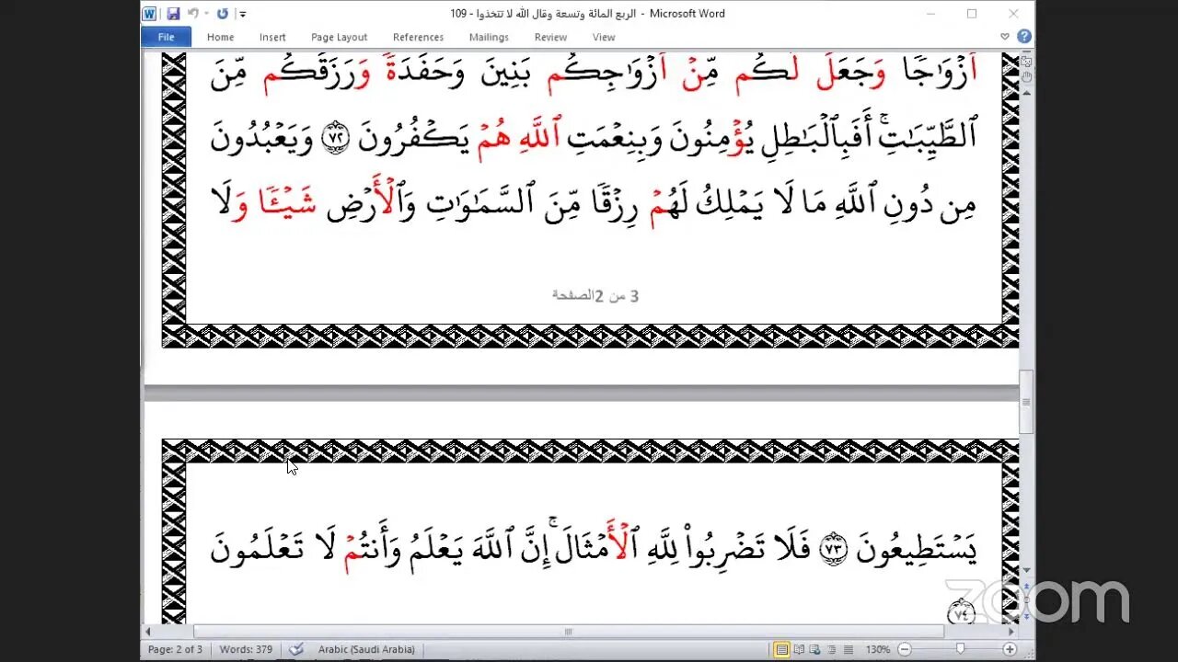The height and width of the screenshot is (662, 1178).
Task: Change language from 'Arabic (Saudi Arabia)'
Action: pyautogui.click(x=366, y=649)
